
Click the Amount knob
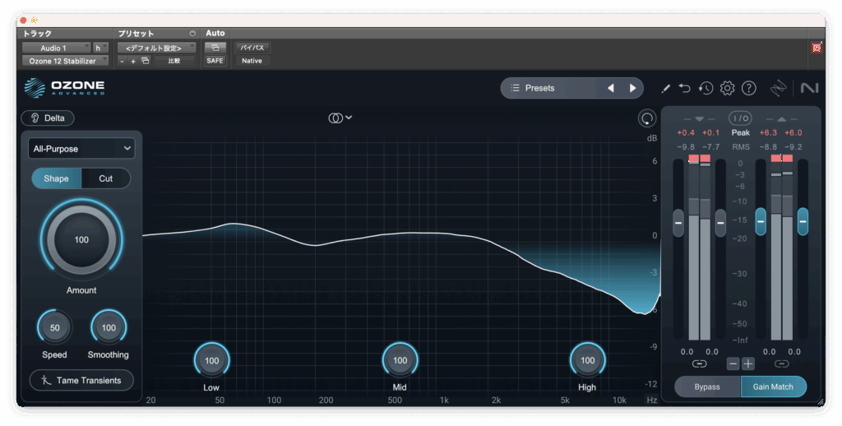(x=81, y=240)
